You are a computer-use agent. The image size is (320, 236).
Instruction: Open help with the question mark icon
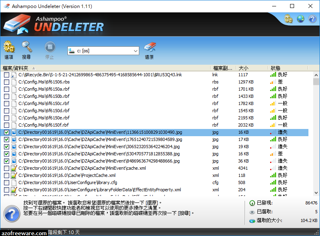point(312,18)
